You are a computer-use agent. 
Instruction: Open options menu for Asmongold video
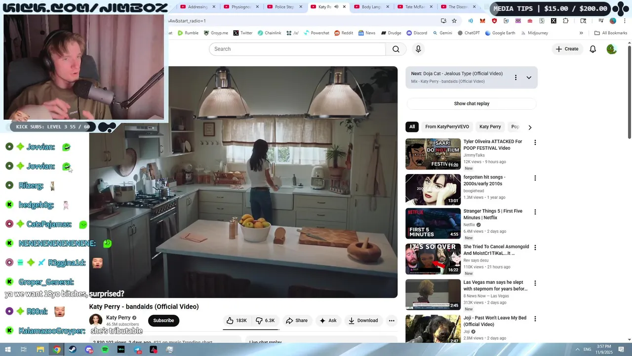click(x=535, y=248)
